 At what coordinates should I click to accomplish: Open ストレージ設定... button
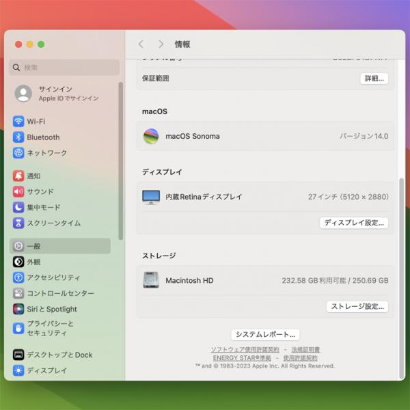pyautogui.click(x=357, y=307)
